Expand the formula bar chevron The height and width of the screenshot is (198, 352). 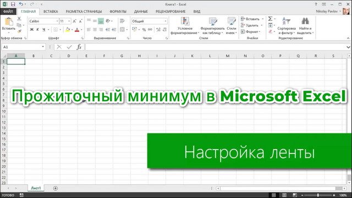coord(348,47)
